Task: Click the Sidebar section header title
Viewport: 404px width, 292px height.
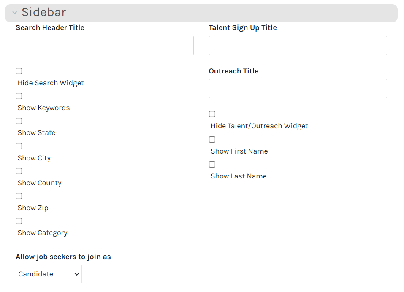Action: pos(44,13)
